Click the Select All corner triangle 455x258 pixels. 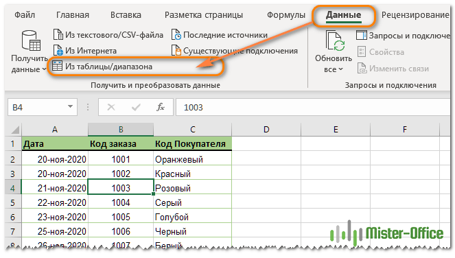click(15, 130)
